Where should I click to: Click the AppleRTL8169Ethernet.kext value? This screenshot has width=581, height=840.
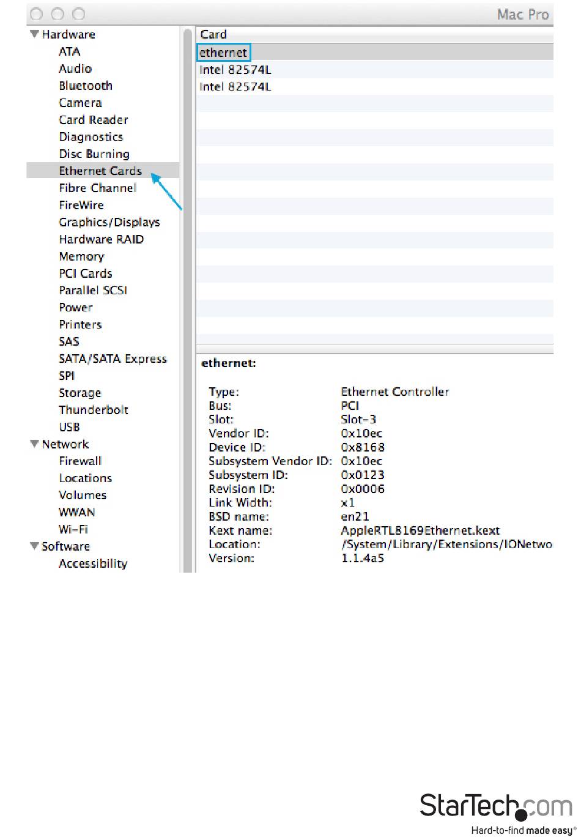click(x=420, y=530)
